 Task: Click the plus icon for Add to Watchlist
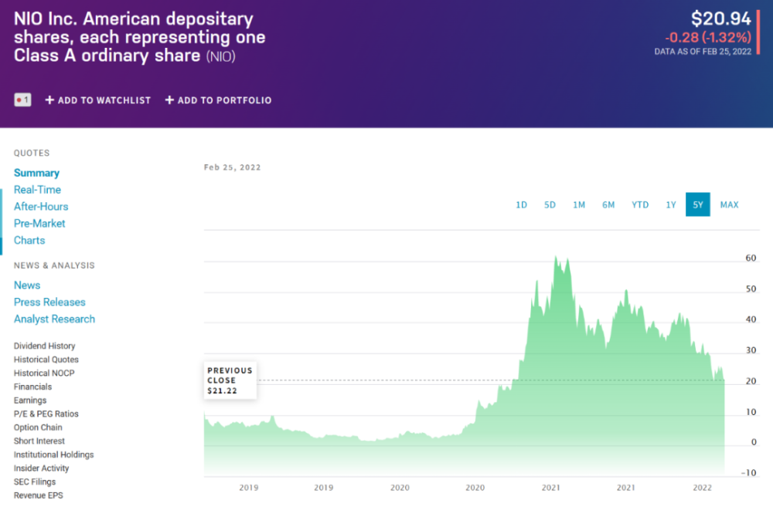pos(49,100)
